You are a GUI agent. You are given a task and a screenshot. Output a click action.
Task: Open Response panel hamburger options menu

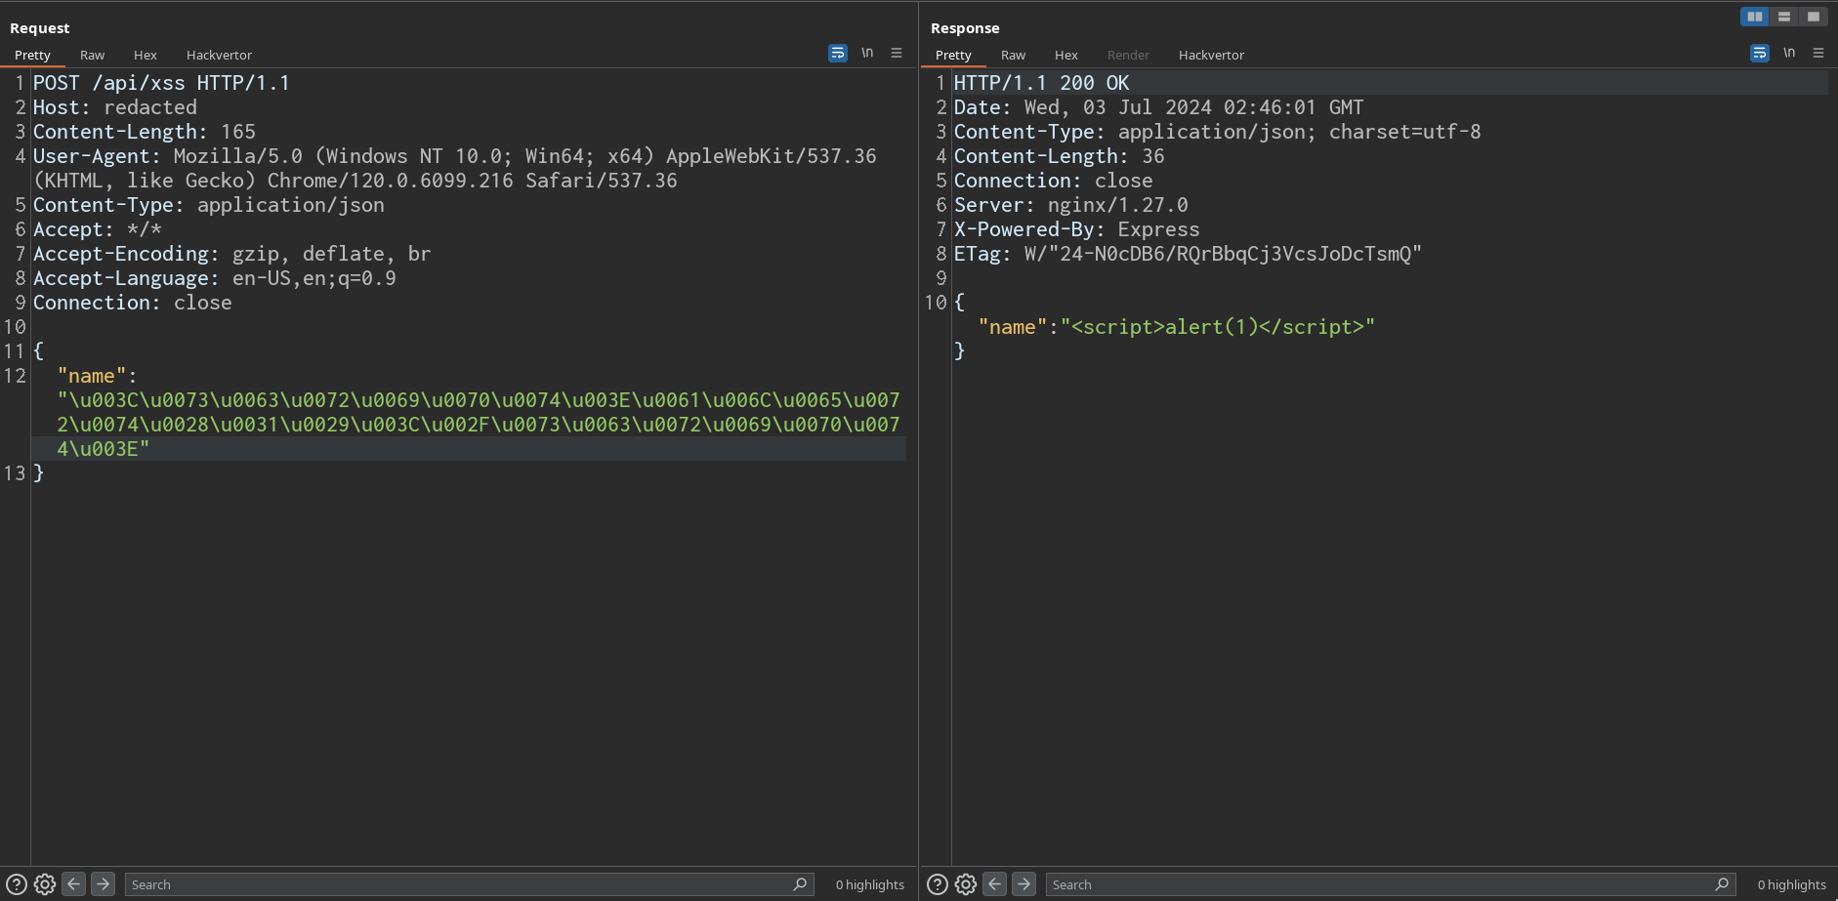pos(1818,54)
